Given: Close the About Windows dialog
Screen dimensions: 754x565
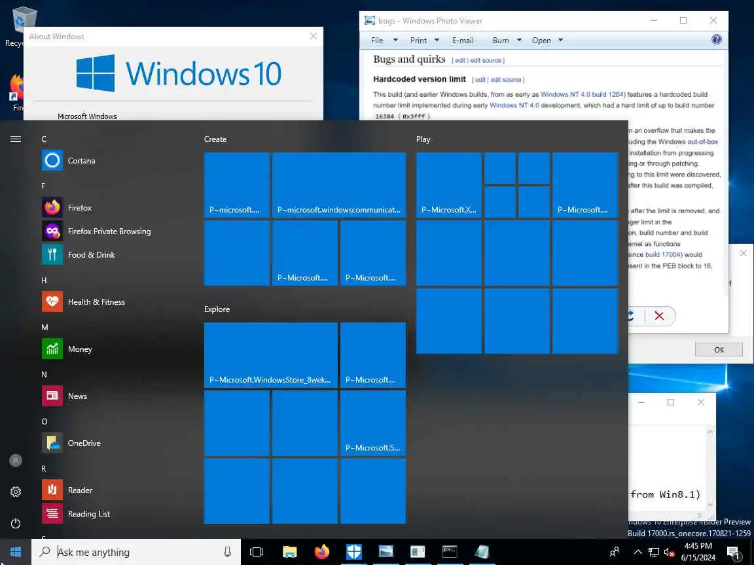Looking at the screenshot, I should [314, 36].
